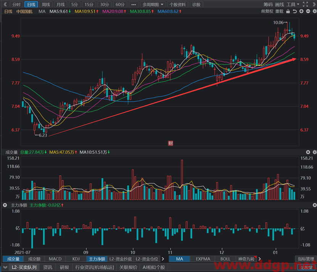Open 资讯 news tab

(x=48, y=267)
